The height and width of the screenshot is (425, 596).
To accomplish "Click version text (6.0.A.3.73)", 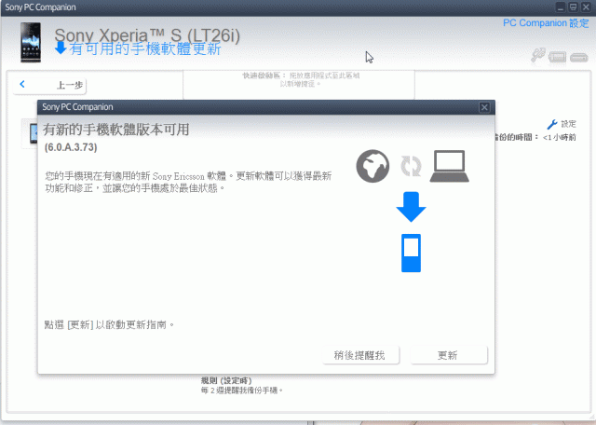I will pyautogui.click(x=71, y=147).
